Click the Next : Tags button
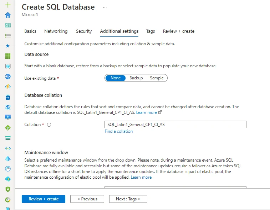The height and width of the screenshot is (210, 270). (x=128, y=199)
